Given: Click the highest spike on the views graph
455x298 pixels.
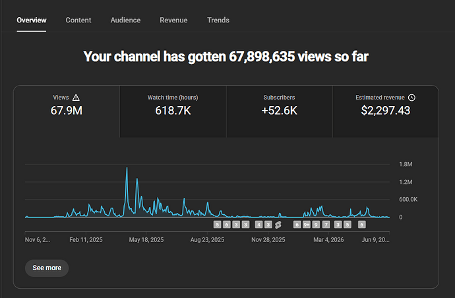Looking at the screenshot, I should pos(127,168).
